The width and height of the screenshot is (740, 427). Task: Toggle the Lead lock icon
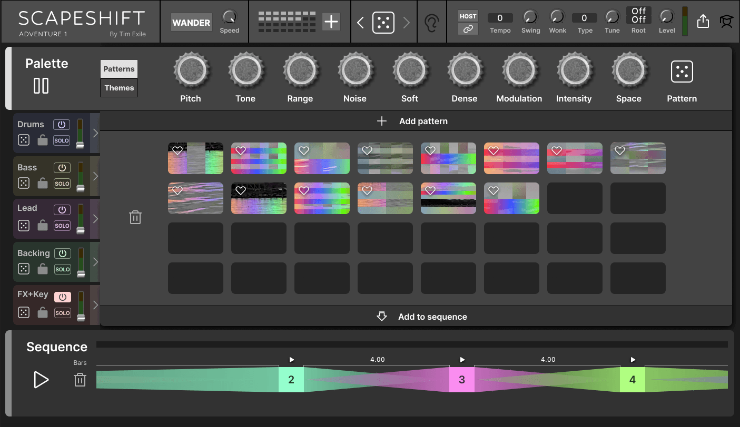[43, 226]
